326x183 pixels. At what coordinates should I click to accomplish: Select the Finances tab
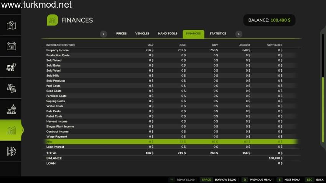(x=193, y=34)
